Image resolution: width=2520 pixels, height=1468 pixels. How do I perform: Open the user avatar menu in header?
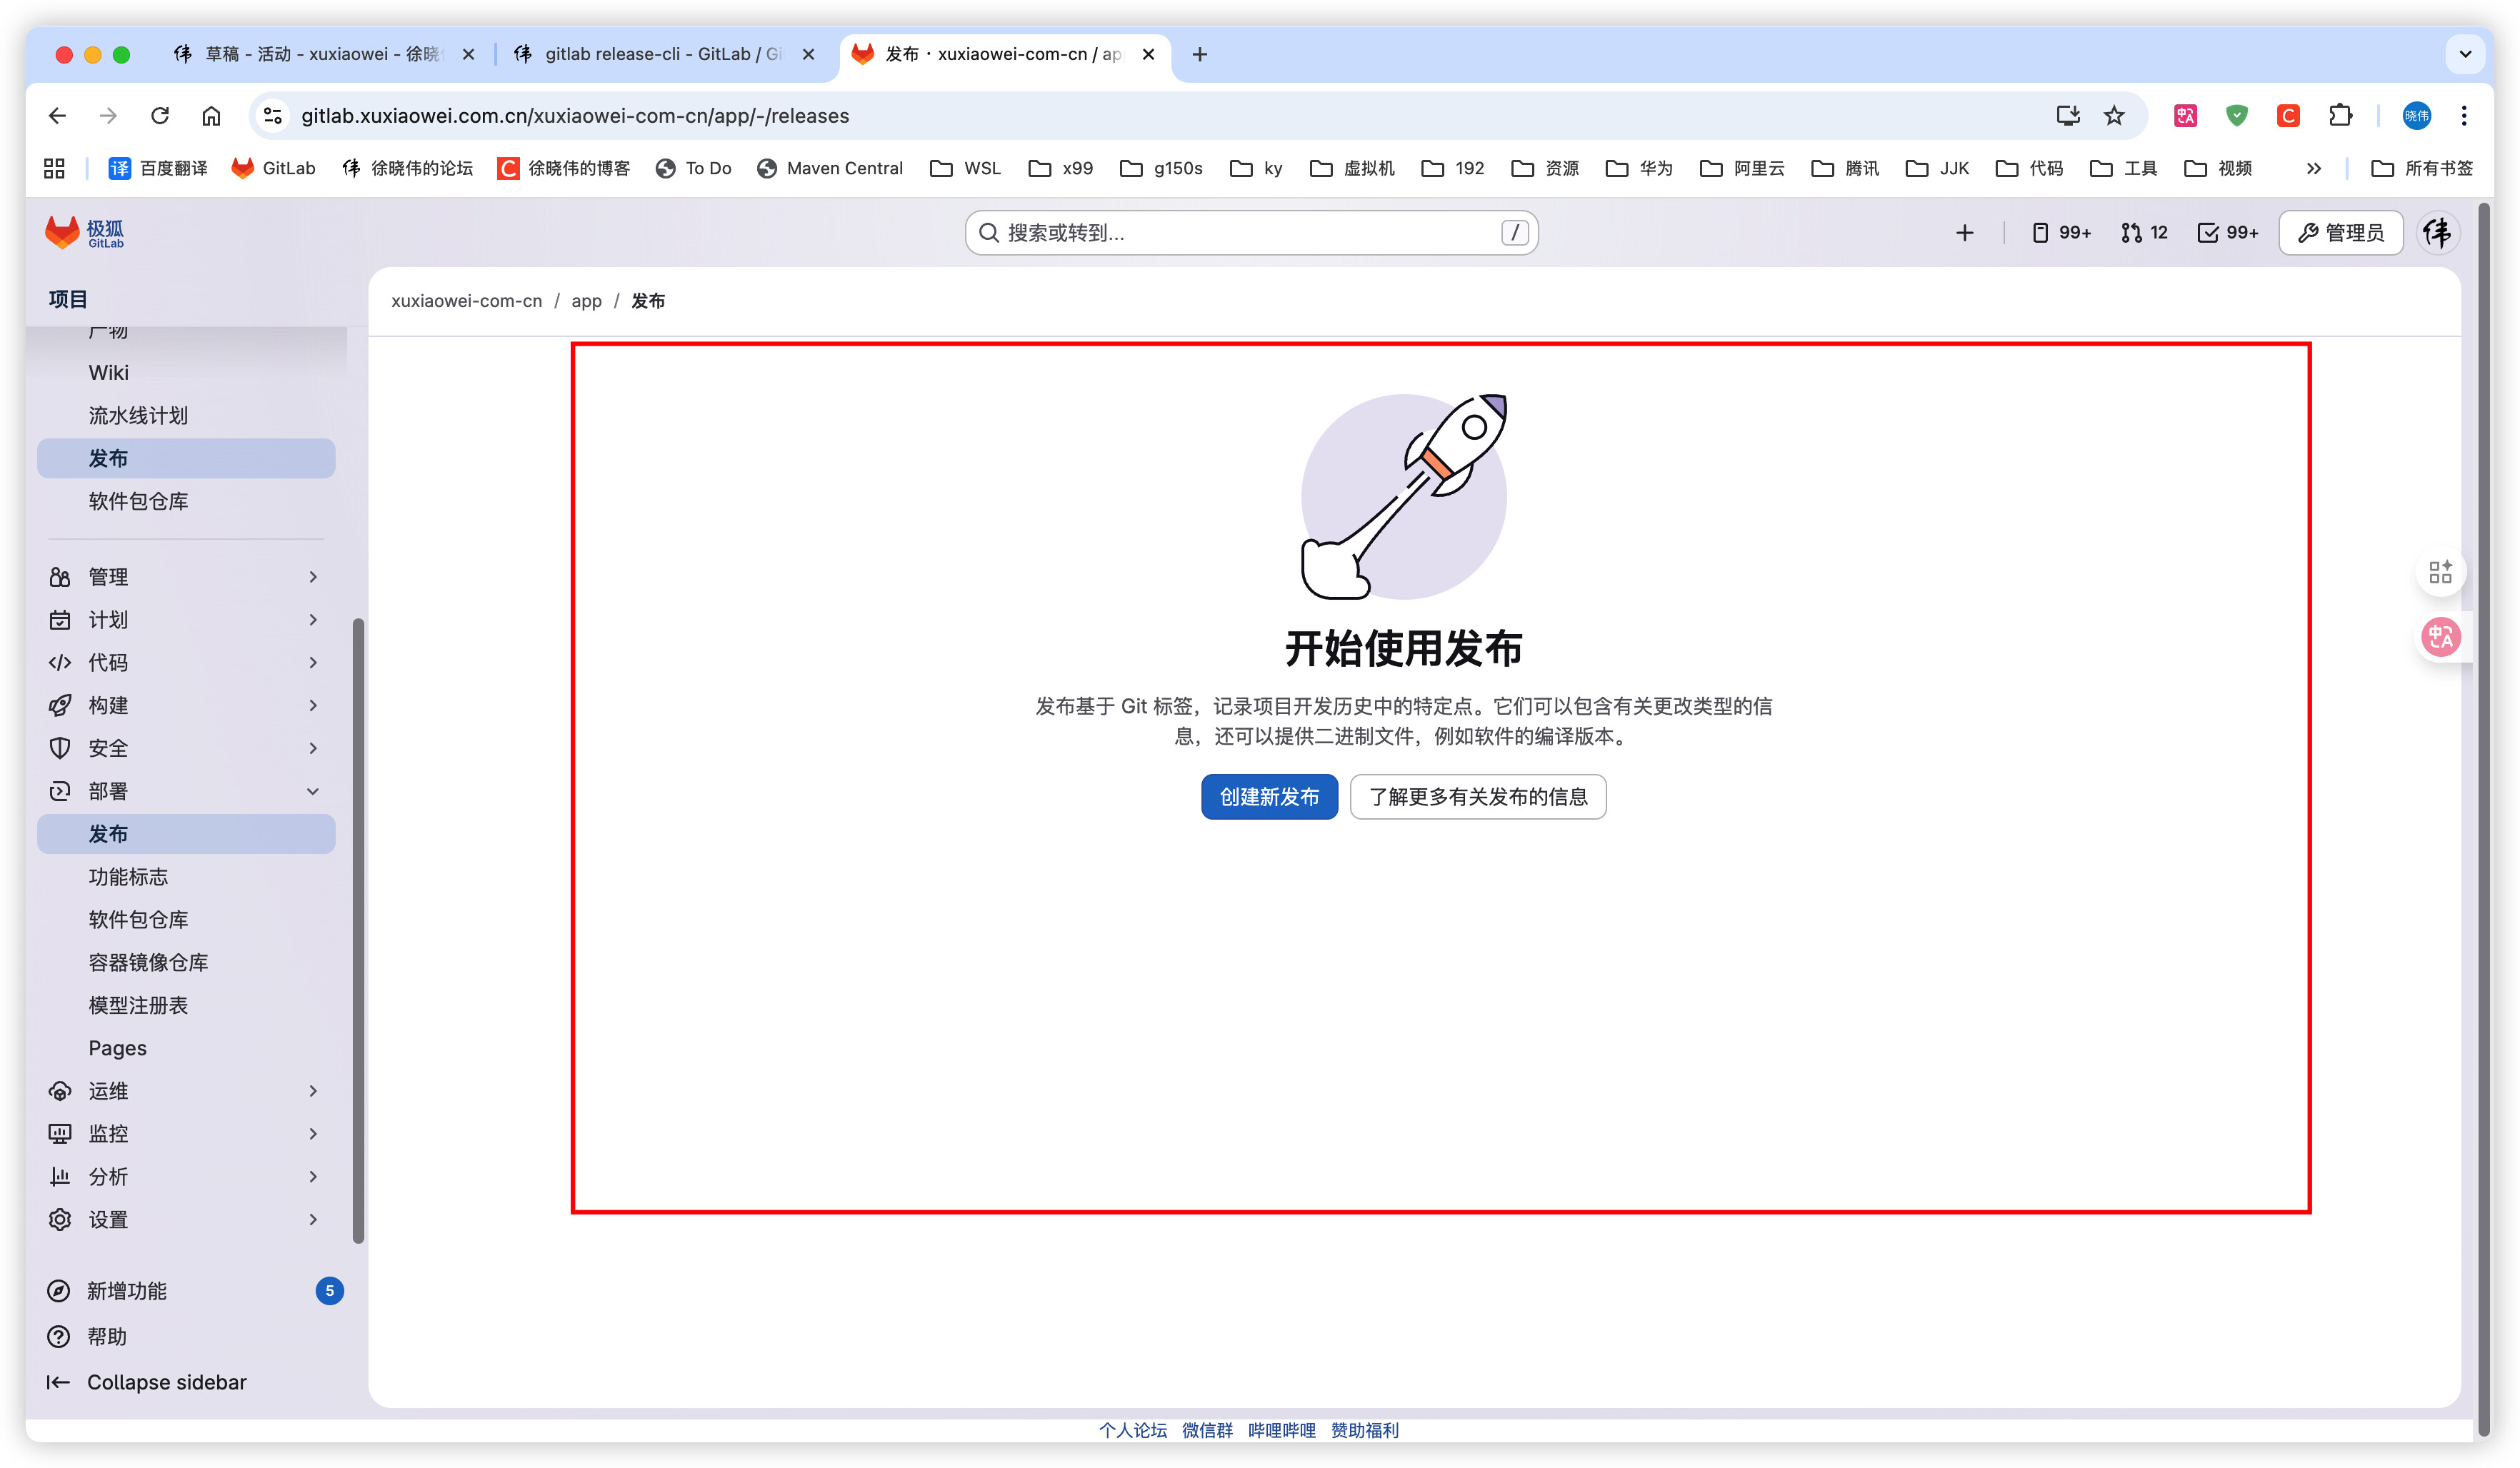click(2437, 233)
